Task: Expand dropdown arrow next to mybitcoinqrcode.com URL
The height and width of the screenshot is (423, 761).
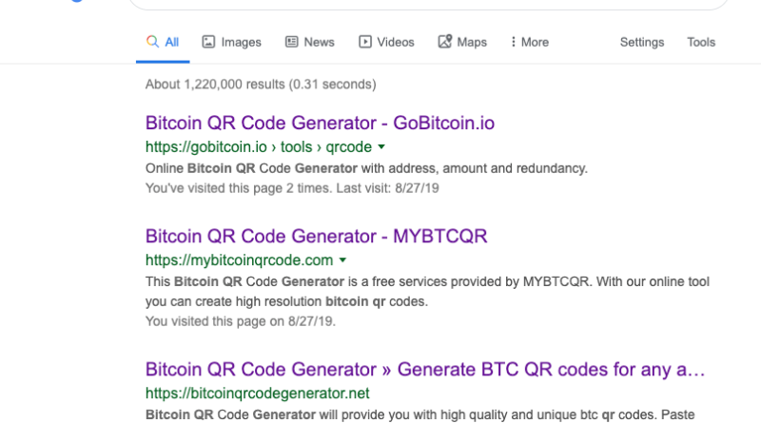Action: point(342,260)
